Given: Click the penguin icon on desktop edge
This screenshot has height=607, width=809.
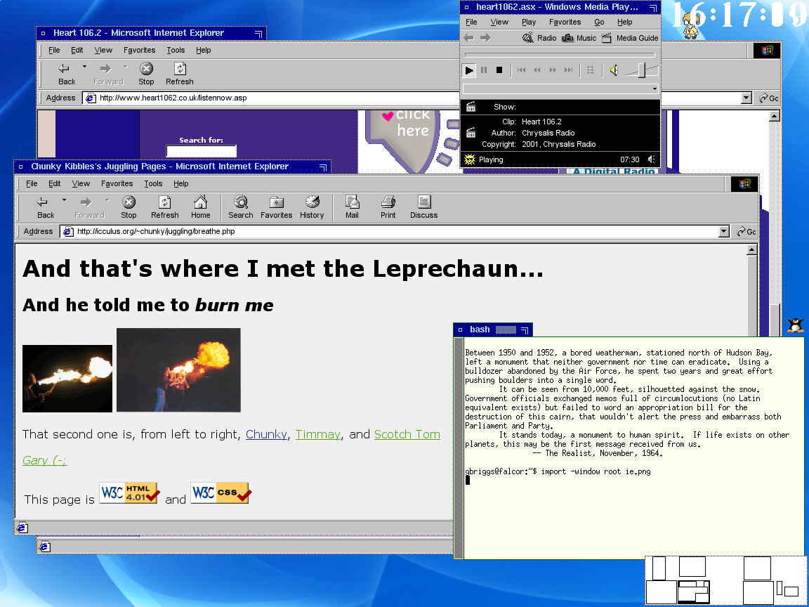Looking at the screenshot, I should click(x=796, y=325).
